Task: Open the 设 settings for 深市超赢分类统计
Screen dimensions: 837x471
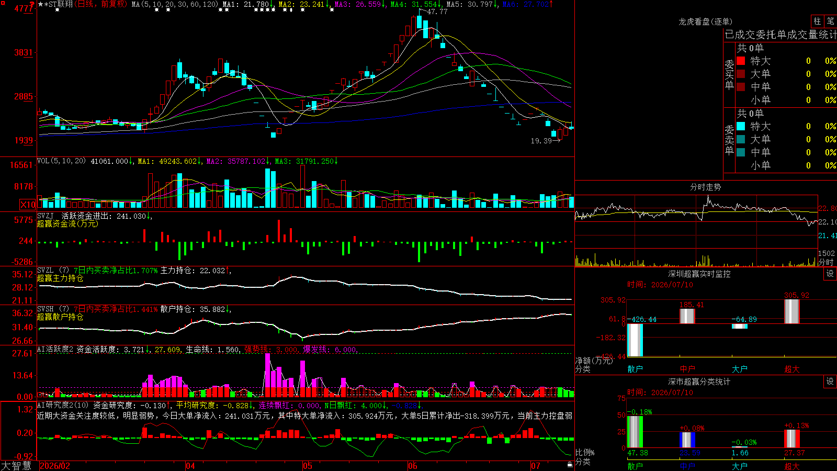Action: pos(830,382)
